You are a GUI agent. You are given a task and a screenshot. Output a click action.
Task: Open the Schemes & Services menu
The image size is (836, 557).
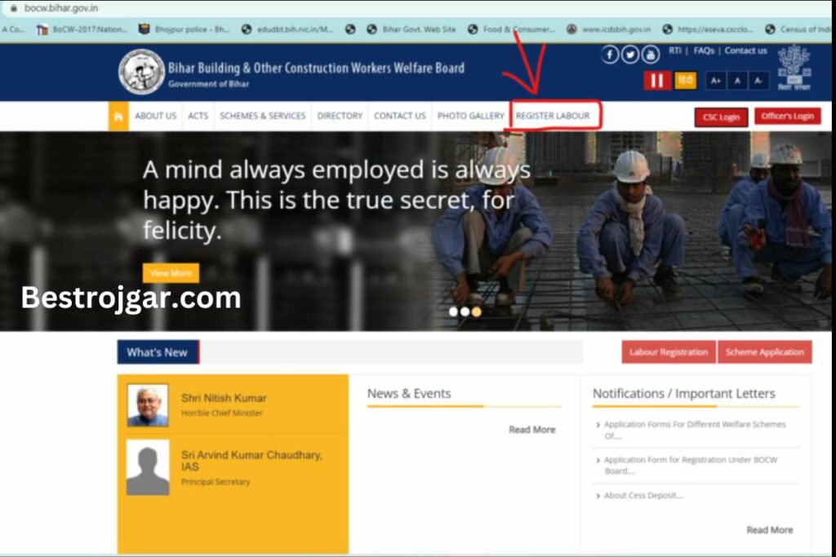point(262,117)
